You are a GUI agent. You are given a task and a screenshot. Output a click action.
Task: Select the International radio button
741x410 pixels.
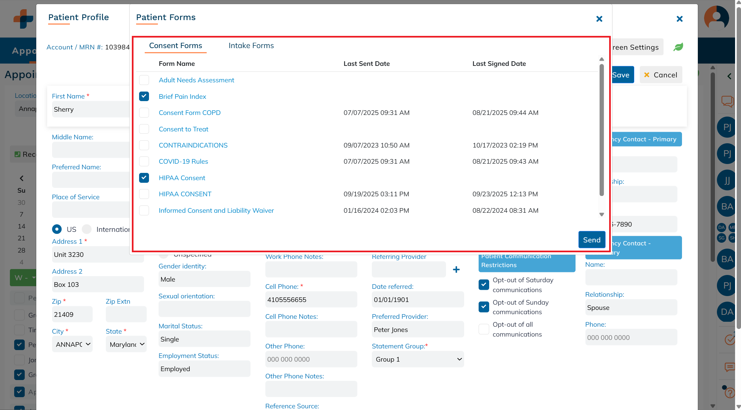pos(87,229)
